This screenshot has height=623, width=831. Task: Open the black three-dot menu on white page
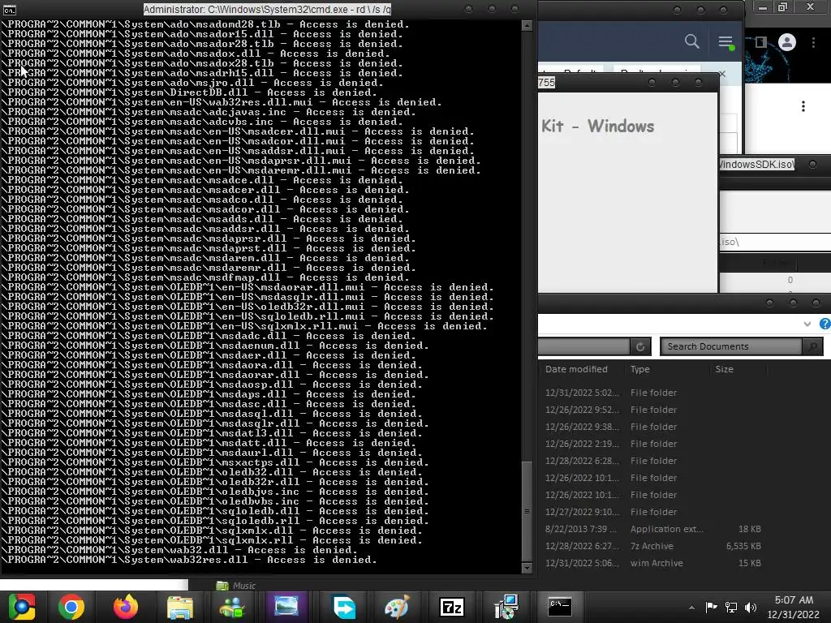pyautogui.click(x=803, y=106)
